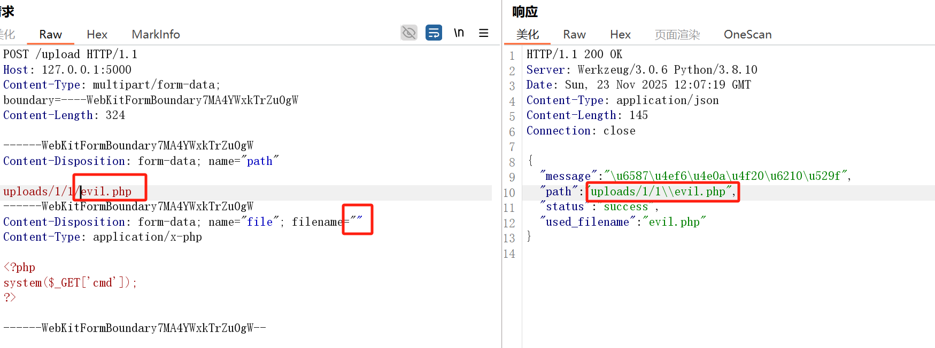Screen dimensions: 935x348
Task: Click the ?> closing PHP tag
Action: (x=10, y=297)
